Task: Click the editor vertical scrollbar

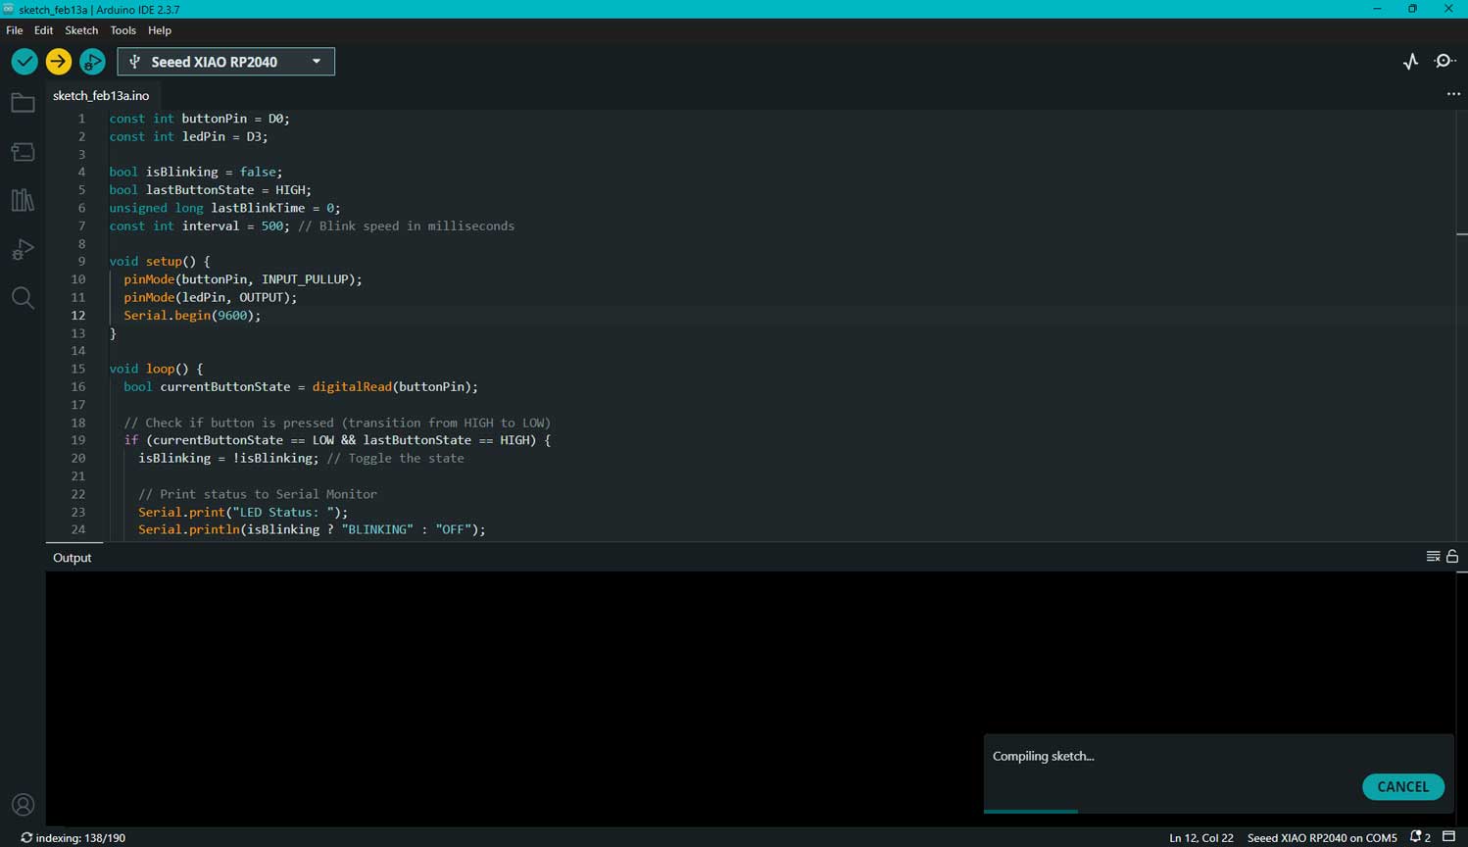Action: pyautogui.click(x=1461, y=324)
